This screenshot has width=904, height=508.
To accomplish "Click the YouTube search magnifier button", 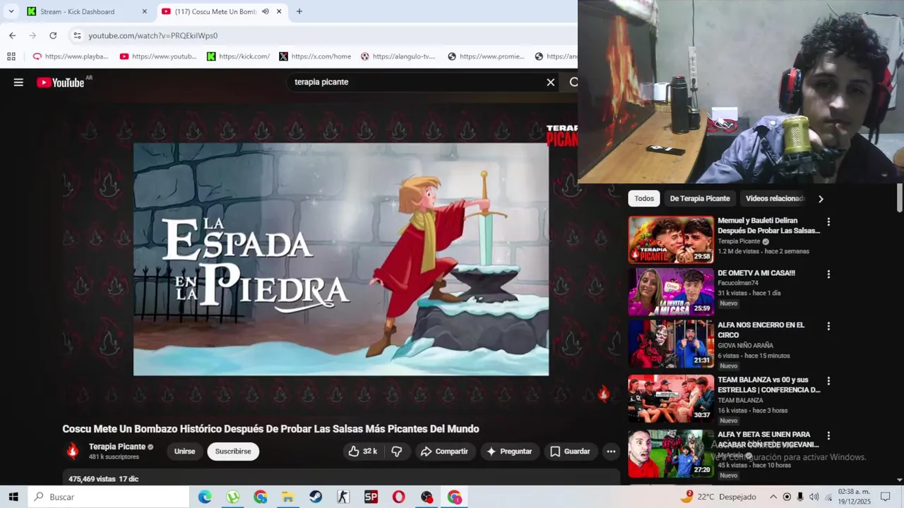I will 573,83.
